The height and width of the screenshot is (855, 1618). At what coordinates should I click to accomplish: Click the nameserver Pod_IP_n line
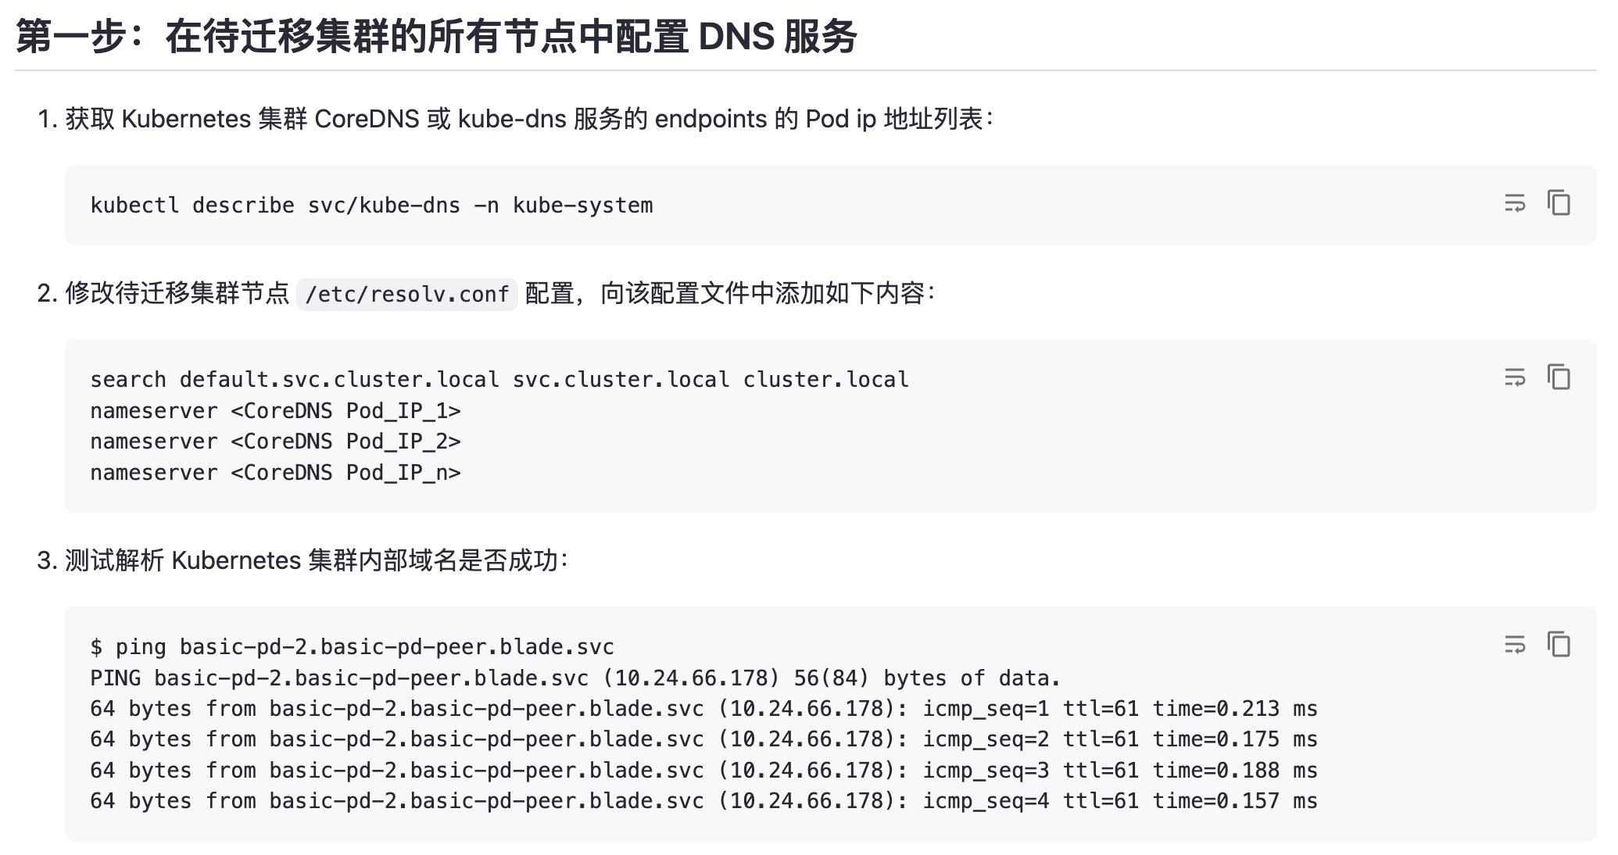click(x=275, y=473)
